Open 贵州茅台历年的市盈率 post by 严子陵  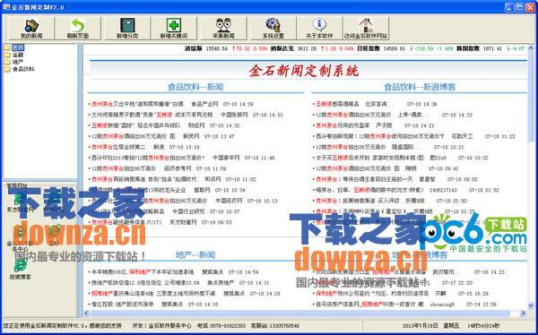[x=343, y=125]
